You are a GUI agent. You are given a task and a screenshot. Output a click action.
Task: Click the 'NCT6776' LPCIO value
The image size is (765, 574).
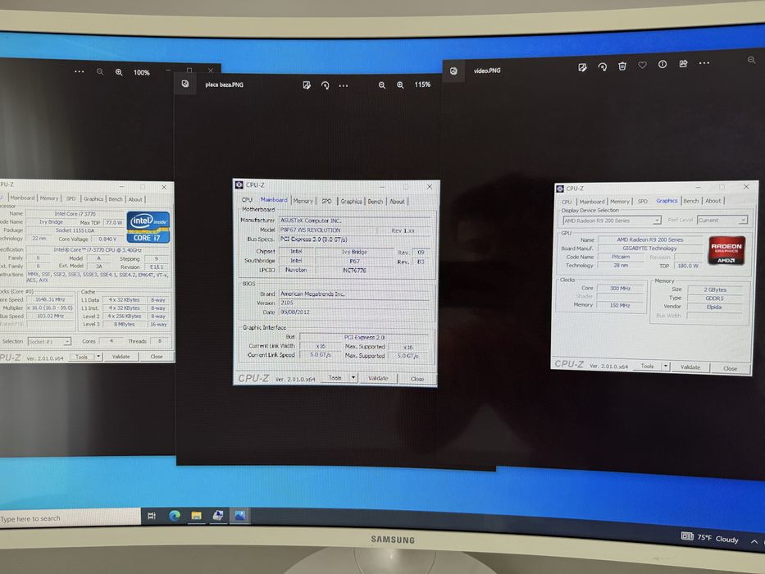point(354,270)
